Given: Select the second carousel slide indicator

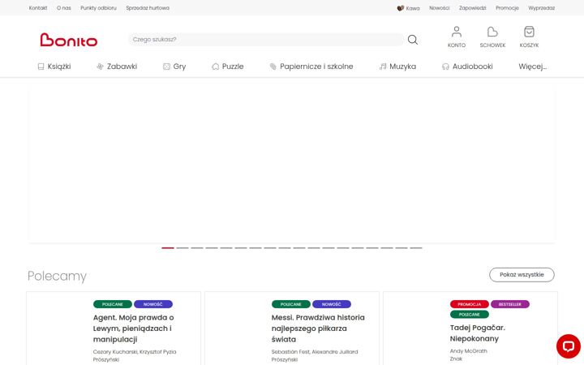Looking at the screenshot, I should [182, 247].
